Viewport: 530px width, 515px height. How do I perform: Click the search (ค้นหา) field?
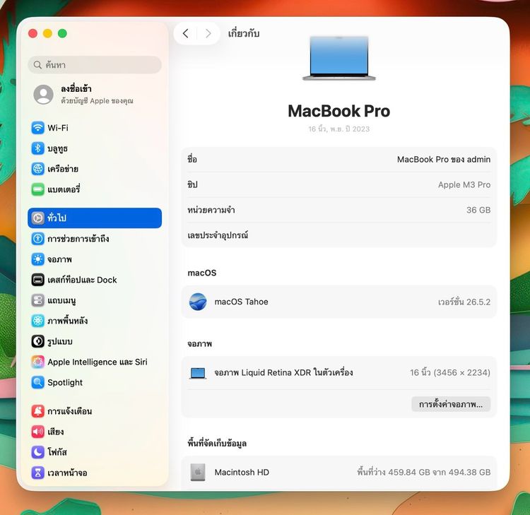click(x=95, y=64)
